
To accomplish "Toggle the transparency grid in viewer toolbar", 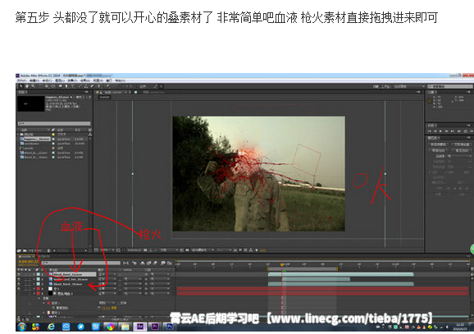I will click(187, 250).
